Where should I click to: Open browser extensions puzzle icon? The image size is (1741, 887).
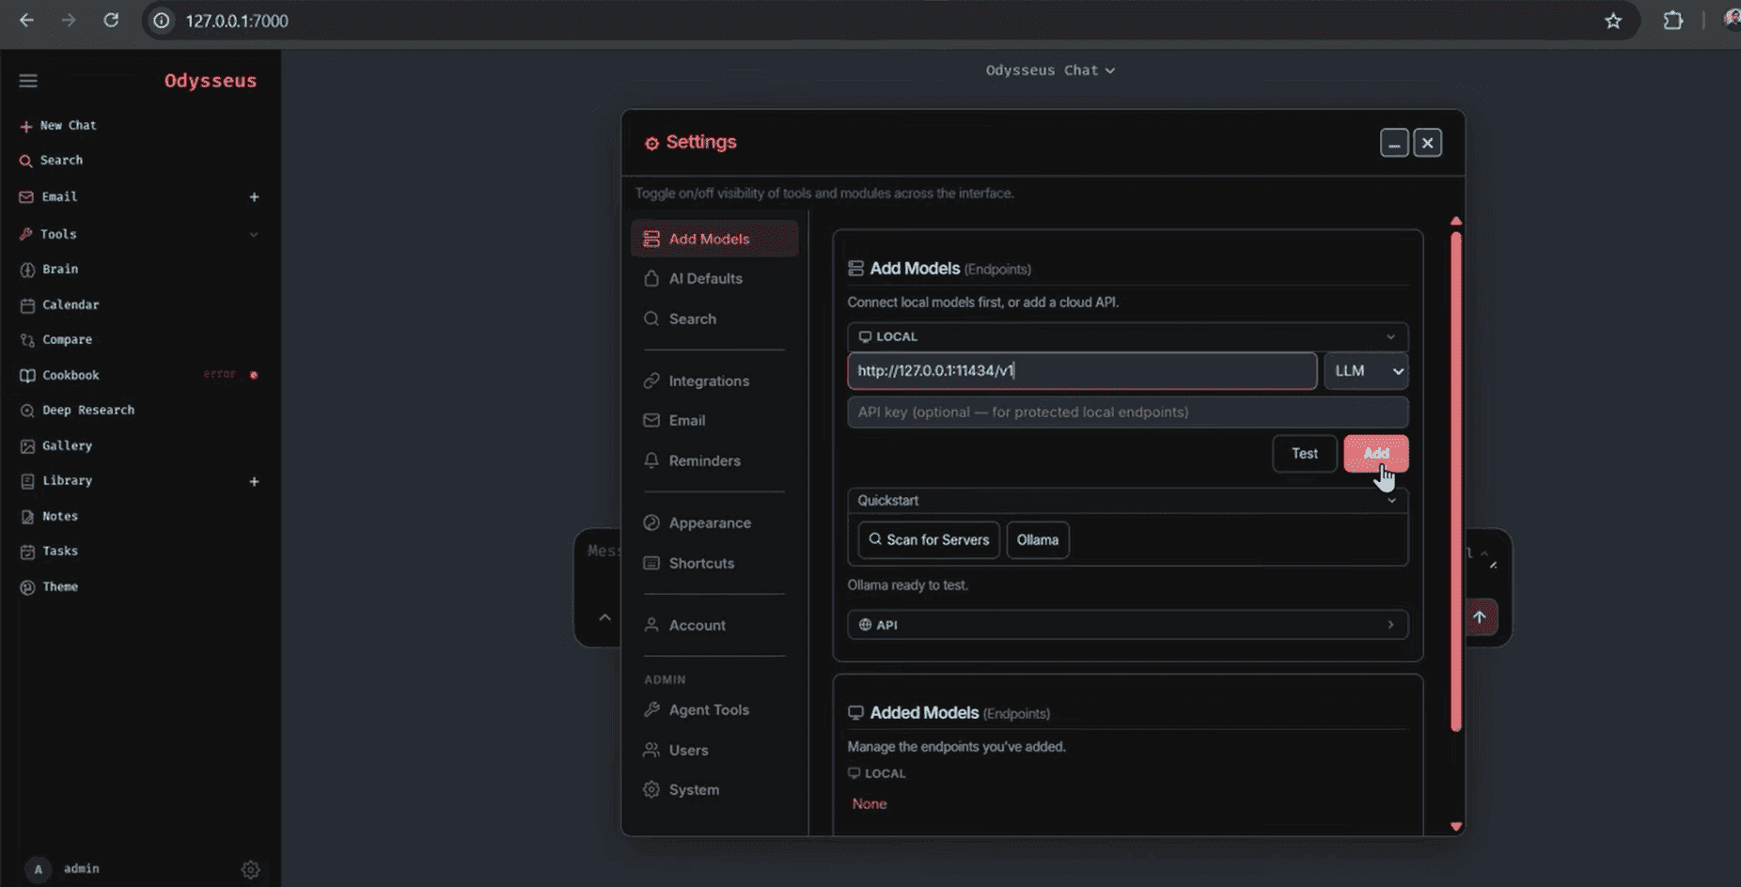click(1672, 21)
